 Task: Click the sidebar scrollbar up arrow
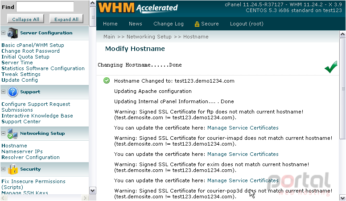tap(92, 4)
